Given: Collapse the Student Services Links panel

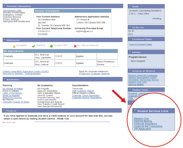Looking at the screenshot, I should 135,110.
